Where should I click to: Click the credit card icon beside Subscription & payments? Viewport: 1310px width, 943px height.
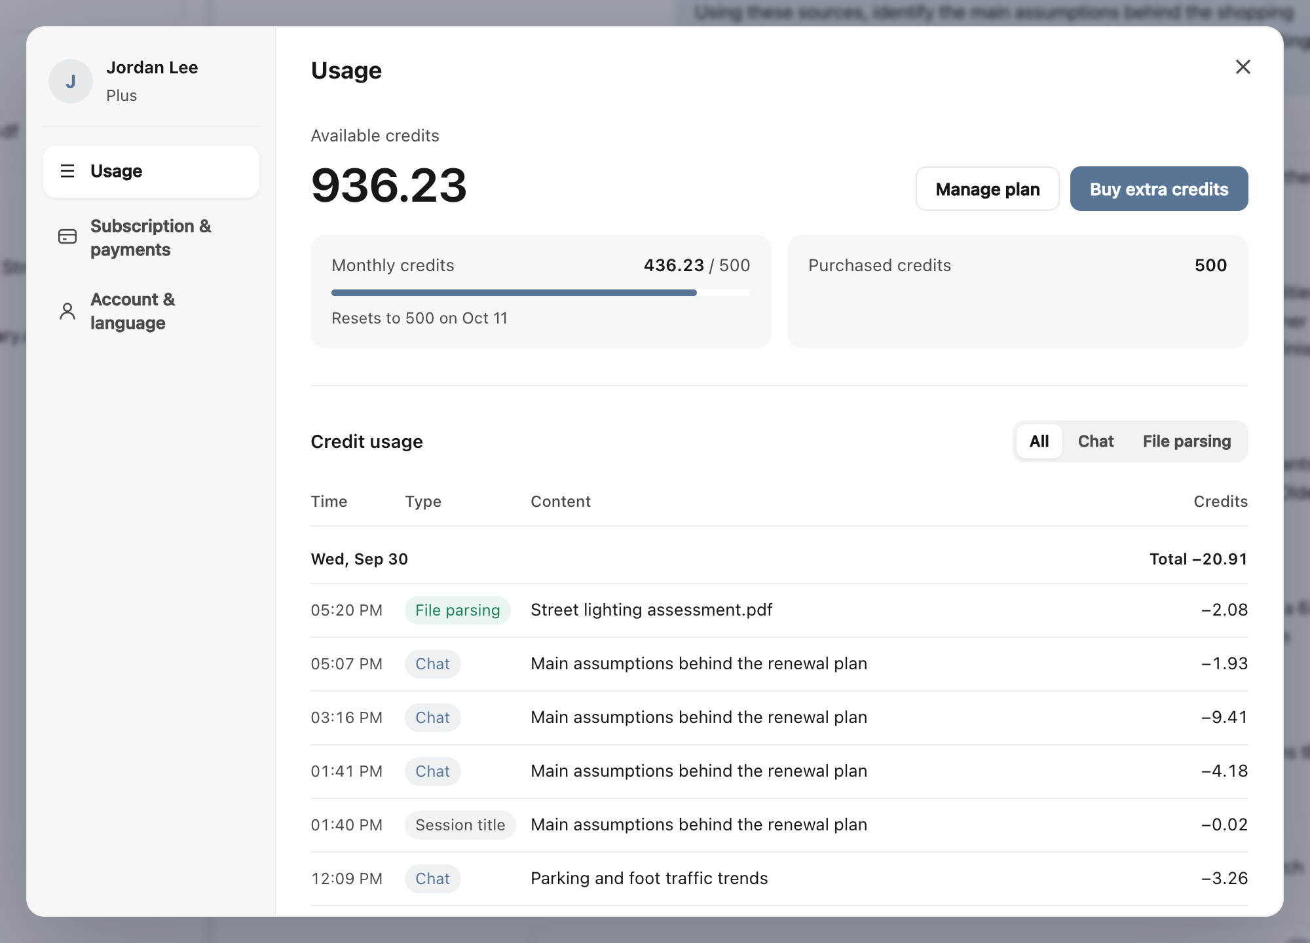[67, 236]
